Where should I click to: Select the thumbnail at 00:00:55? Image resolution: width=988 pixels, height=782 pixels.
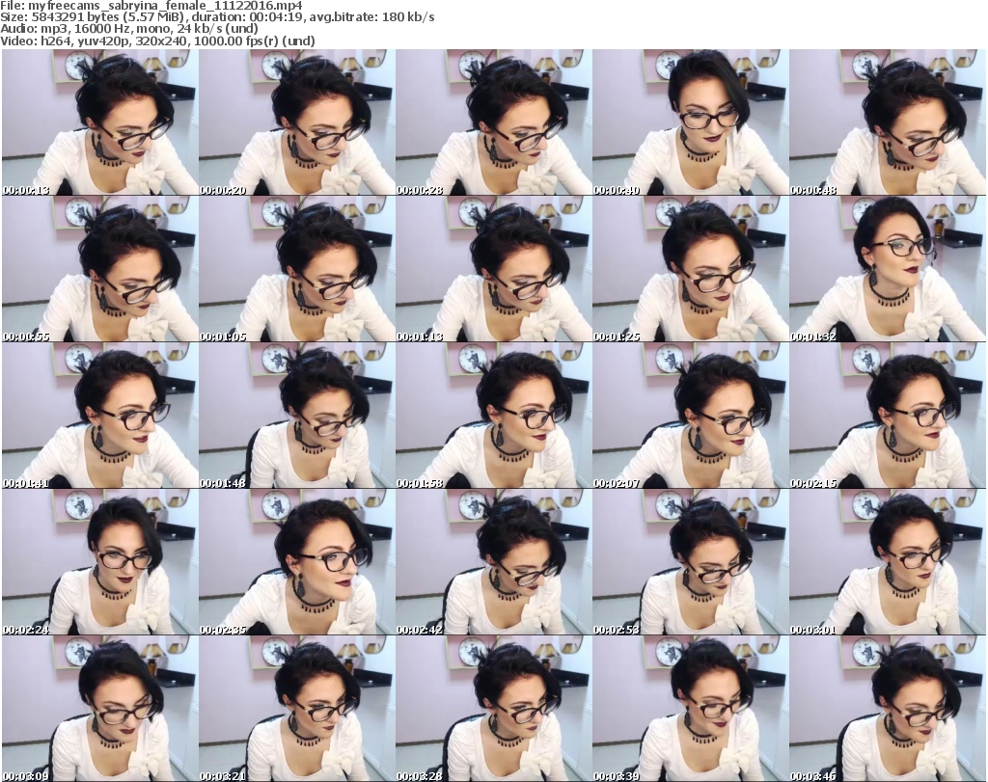coord(100,269)
